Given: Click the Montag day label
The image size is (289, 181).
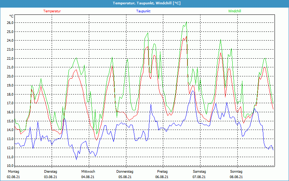Looking at the screenshot, I should [13, 172].
